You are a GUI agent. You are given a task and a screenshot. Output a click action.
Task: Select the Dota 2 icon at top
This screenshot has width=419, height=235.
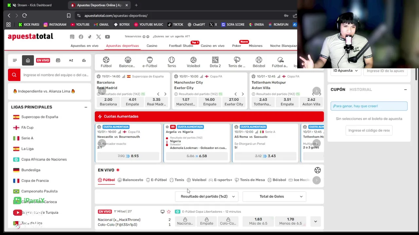point(215,62)
